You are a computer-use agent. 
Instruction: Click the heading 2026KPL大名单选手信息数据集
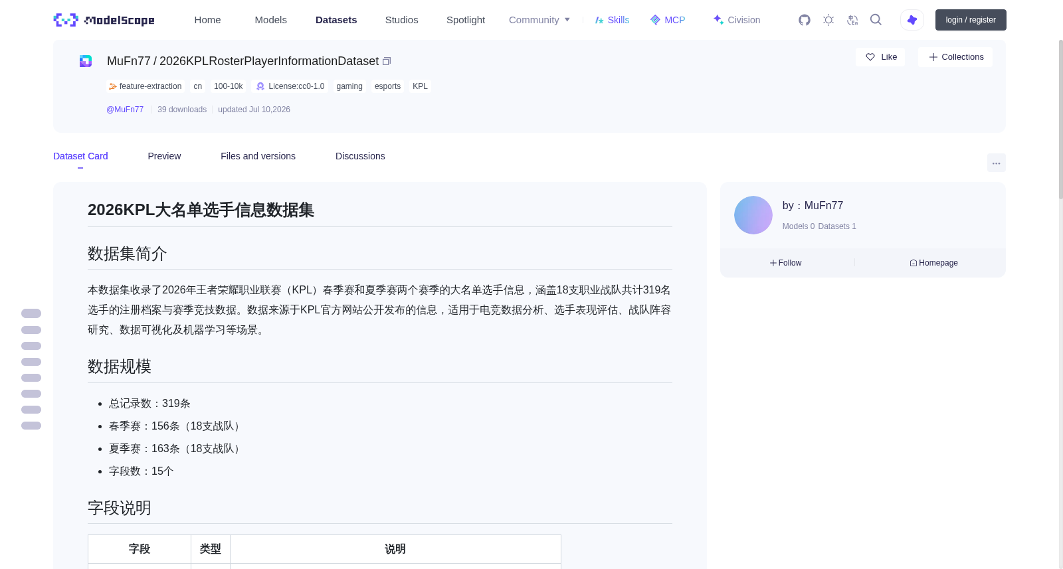tap(201, 210)
